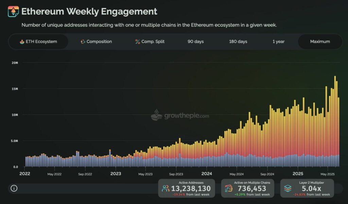Choose the 1 year time range
Viewport: 348px width, 204px height.
click(x=278, y=42)
